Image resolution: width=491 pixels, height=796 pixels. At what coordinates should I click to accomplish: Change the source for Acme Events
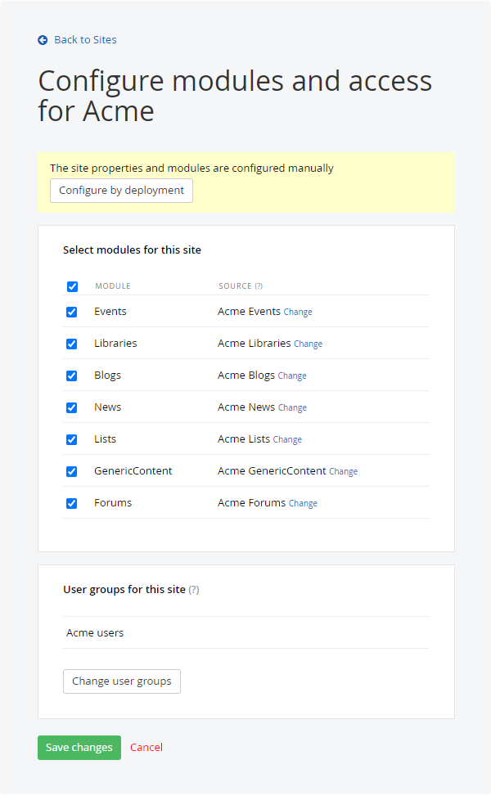coord(298,313)
